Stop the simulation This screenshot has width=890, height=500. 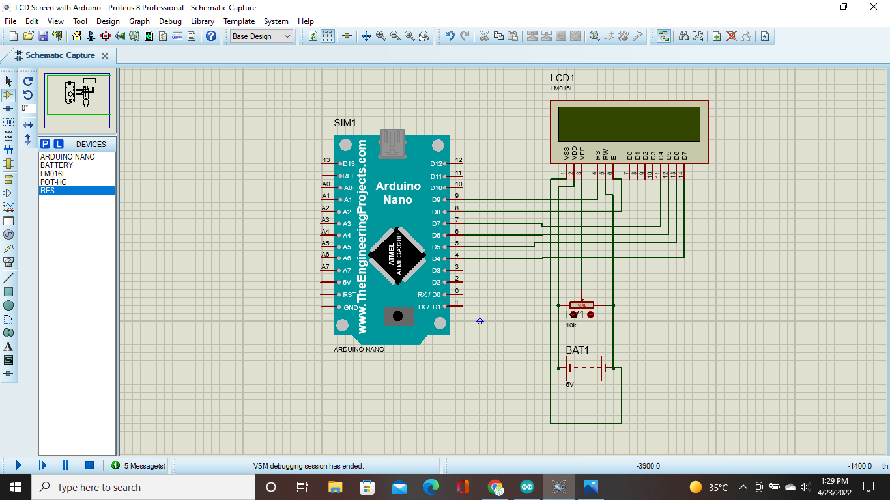tap(90, 465)
